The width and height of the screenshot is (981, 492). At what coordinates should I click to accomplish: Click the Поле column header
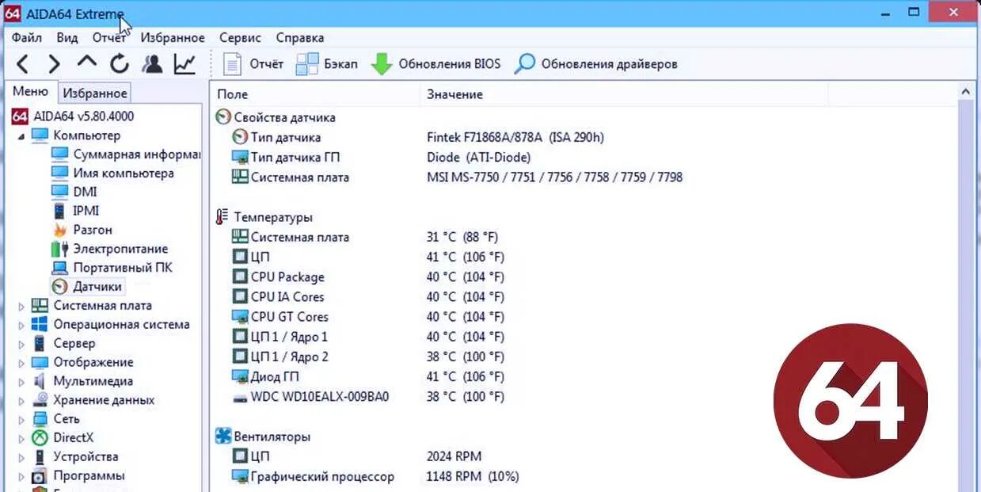pyautogui.click(x=315, y=94)
